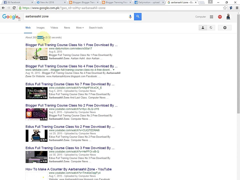Click the people icon in the tab strip

210,2
